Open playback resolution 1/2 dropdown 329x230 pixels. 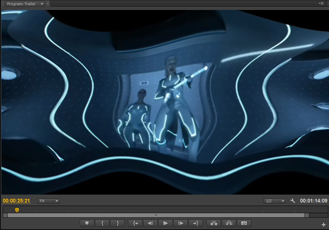coord(275,201)
